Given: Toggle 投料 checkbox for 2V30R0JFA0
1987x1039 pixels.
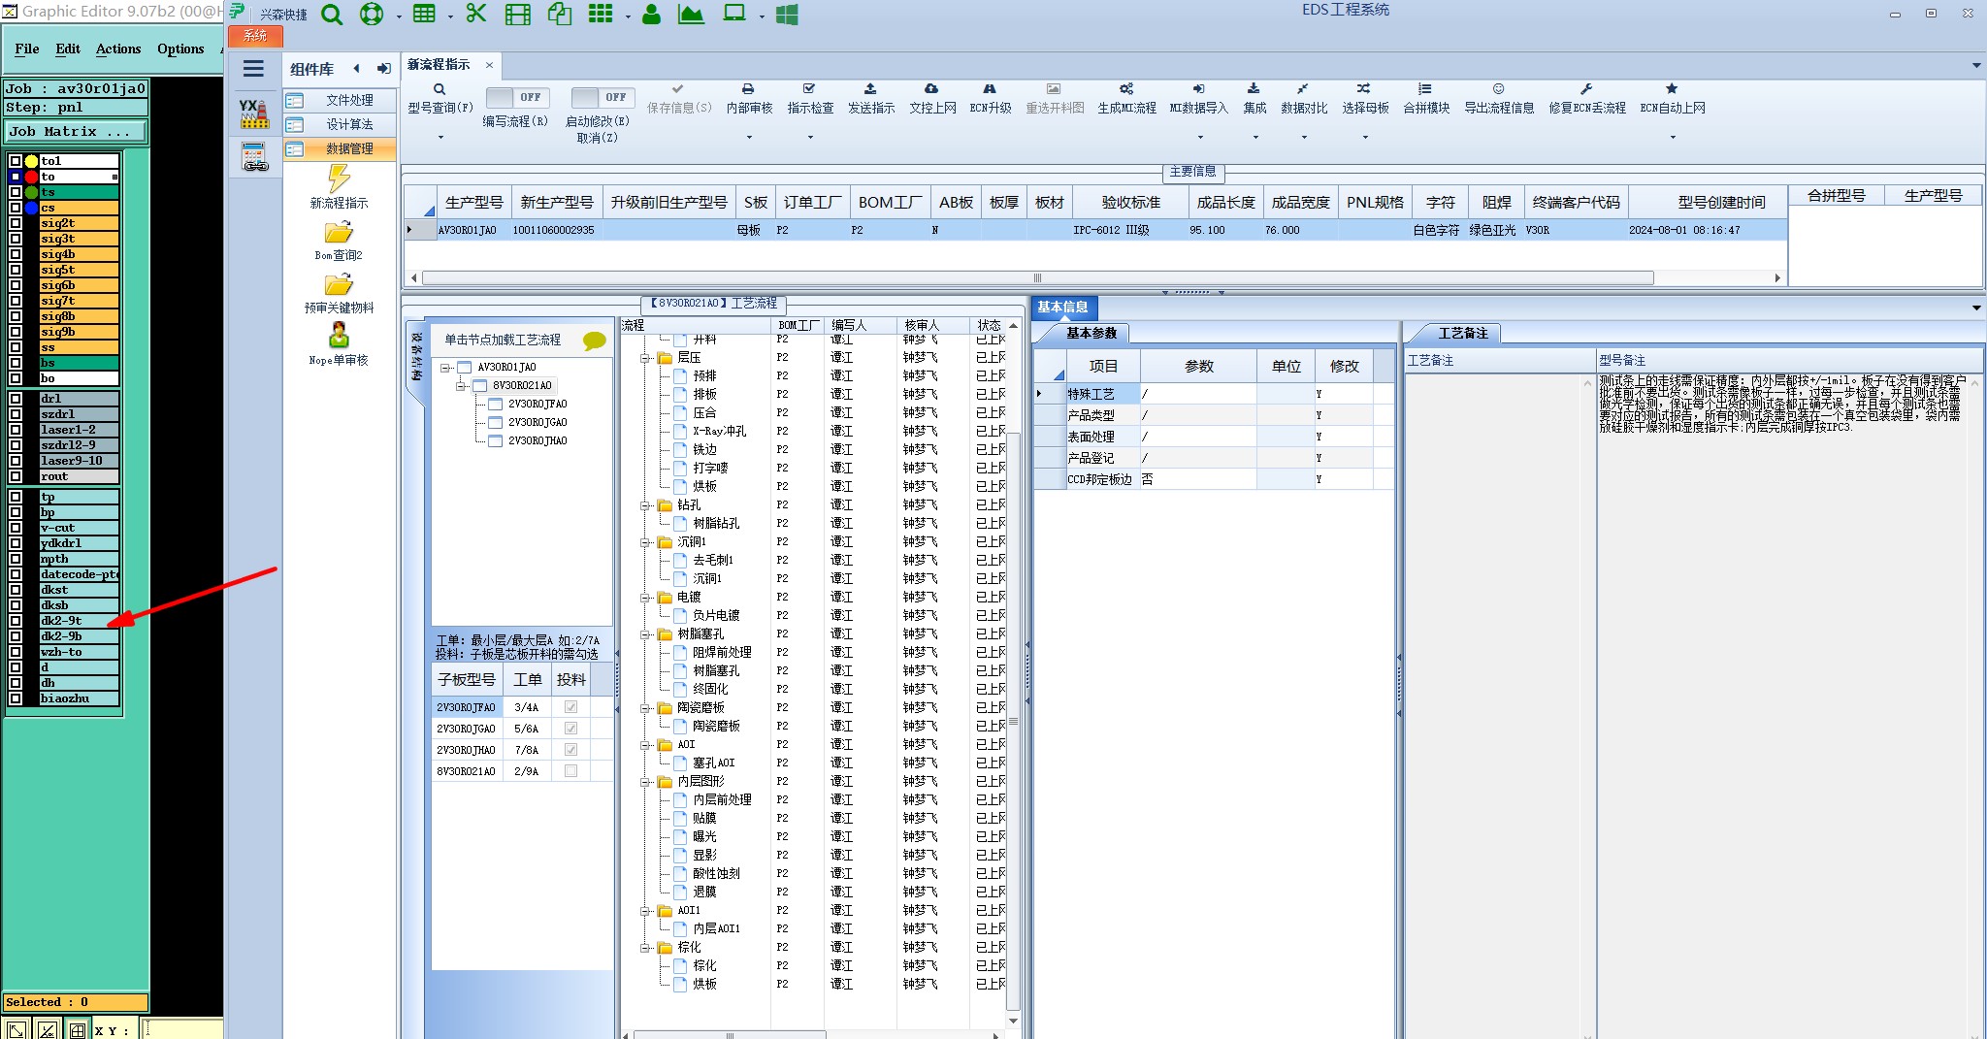Looking at the screenshot, I should point(570,707).
